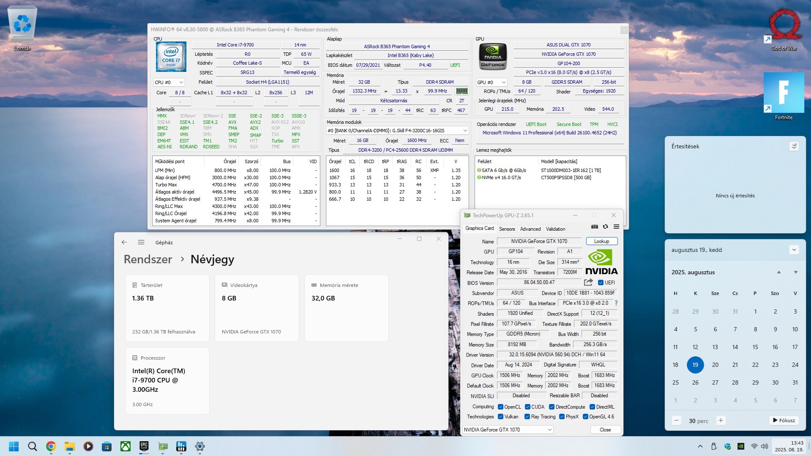Viewport: 811px width, 456px height.
Task: Increase focus time with plus button
Action: point(721,421)
